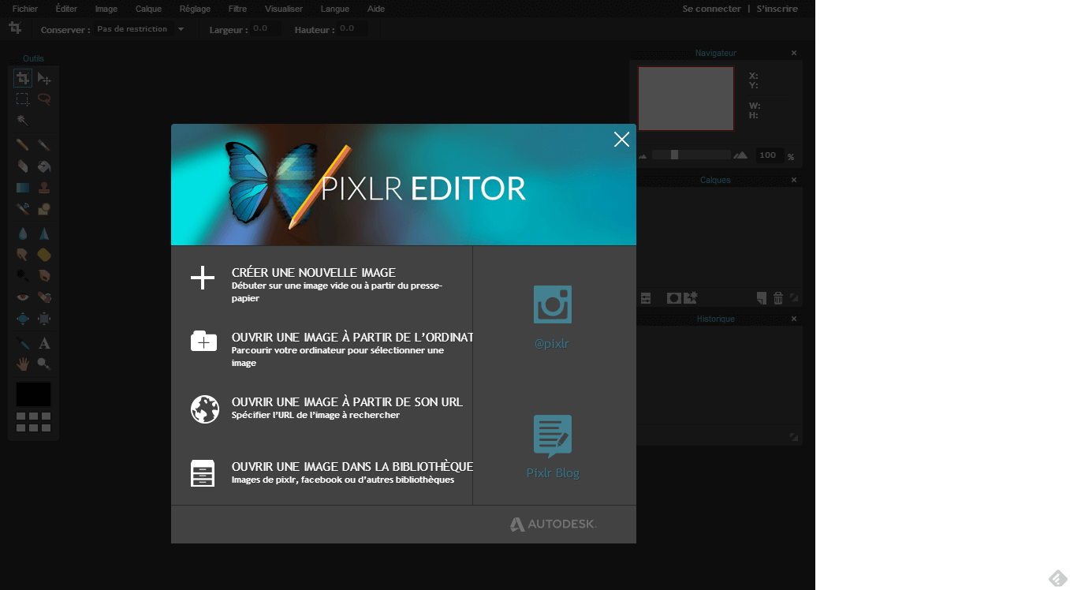Open the Calque menu

click(x=148, y=9)
